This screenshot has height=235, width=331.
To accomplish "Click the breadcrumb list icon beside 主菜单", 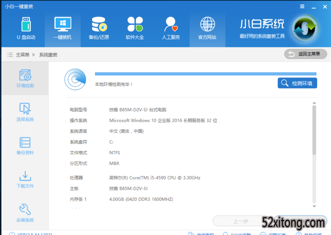I will [10, 55].
